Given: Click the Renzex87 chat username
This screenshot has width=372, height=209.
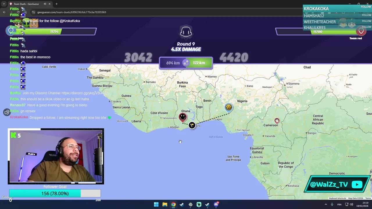Looking at the screenshot, I should 18,105.
